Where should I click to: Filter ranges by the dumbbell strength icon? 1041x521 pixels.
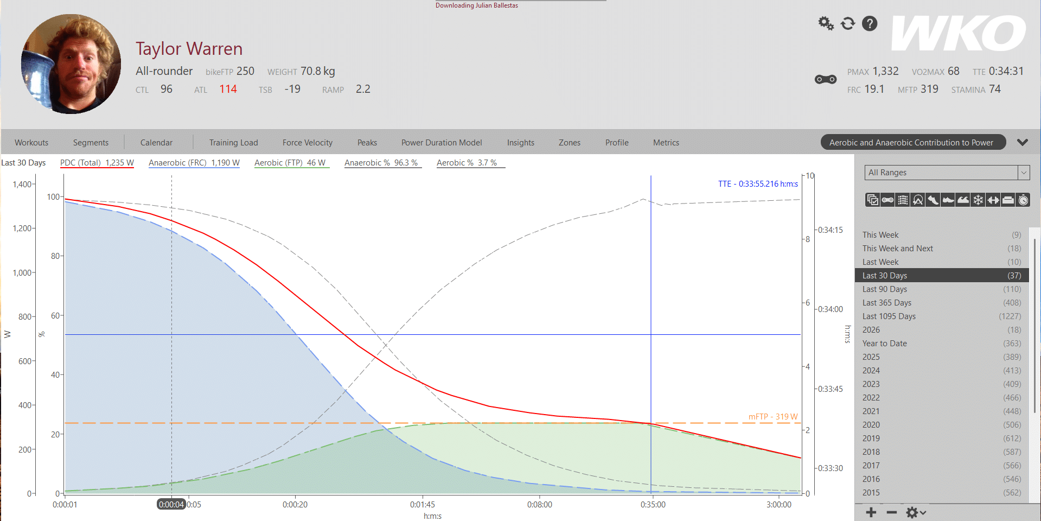[x=993, y=200]
